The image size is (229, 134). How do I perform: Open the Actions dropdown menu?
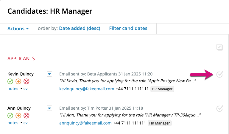pos(18,29)
